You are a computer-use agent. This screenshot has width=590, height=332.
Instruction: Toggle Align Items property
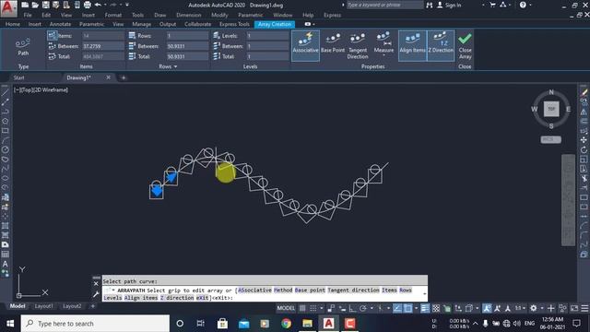point(412,45)
